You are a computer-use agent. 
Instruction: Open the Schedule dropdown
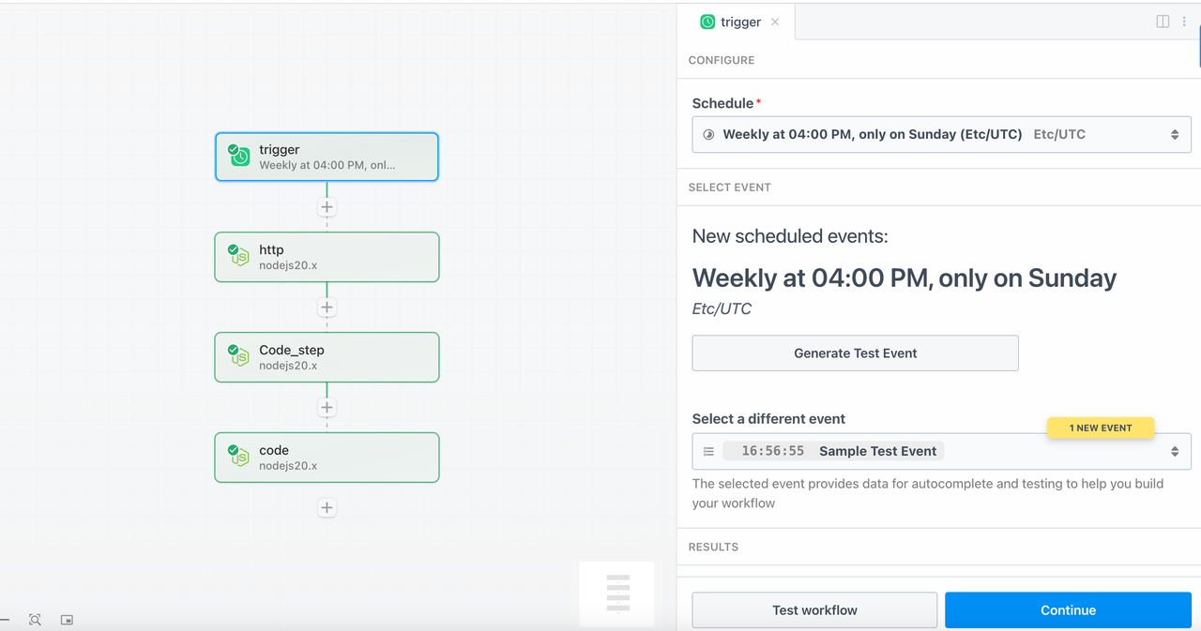pos(941,134)
